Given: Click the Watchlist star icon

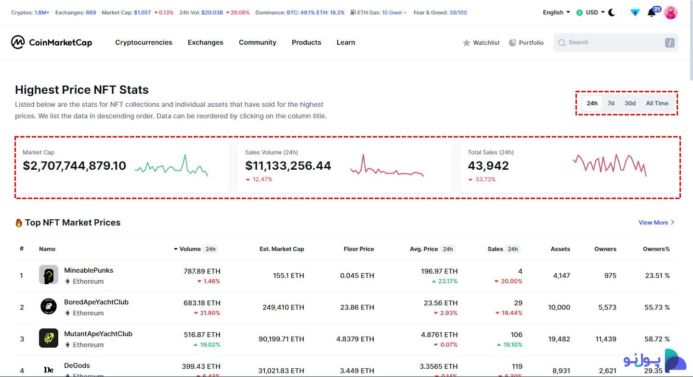Looking at the screenshot, I should [467, 43].
